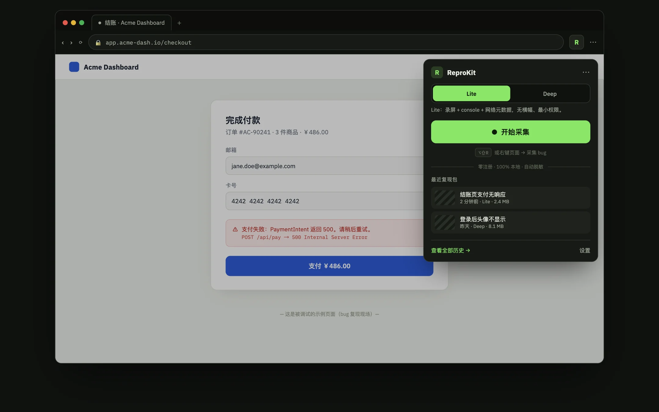Click the POST /api/pay 500 error line
Image resolution: width=659 pixels, height=412 pixels.
click(x=304, y=237)
